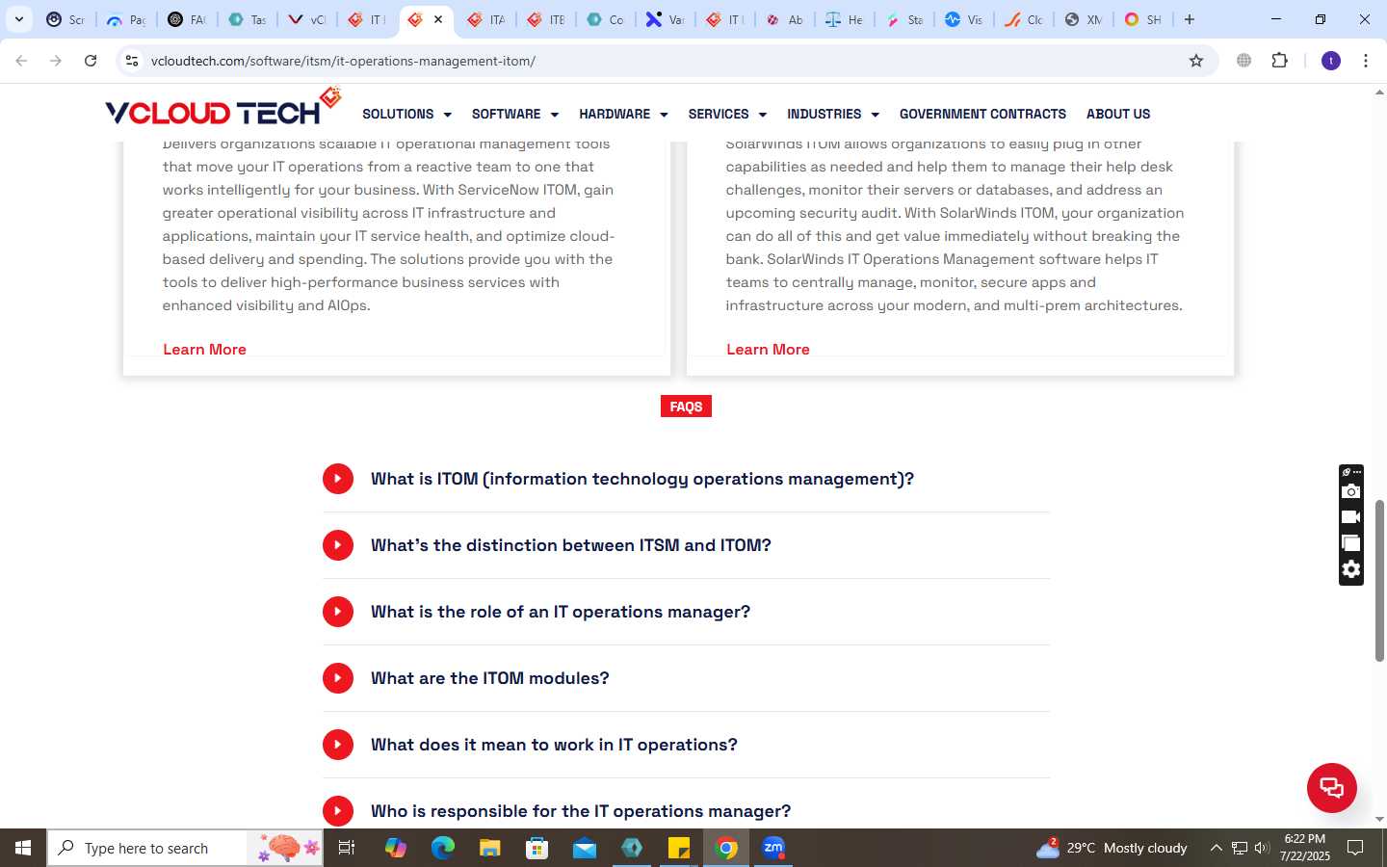This screenshot has width=1387, height=867.
Task: Click the video record icon in side widget
Action: pyautogui.click(x=1351, y=517)
